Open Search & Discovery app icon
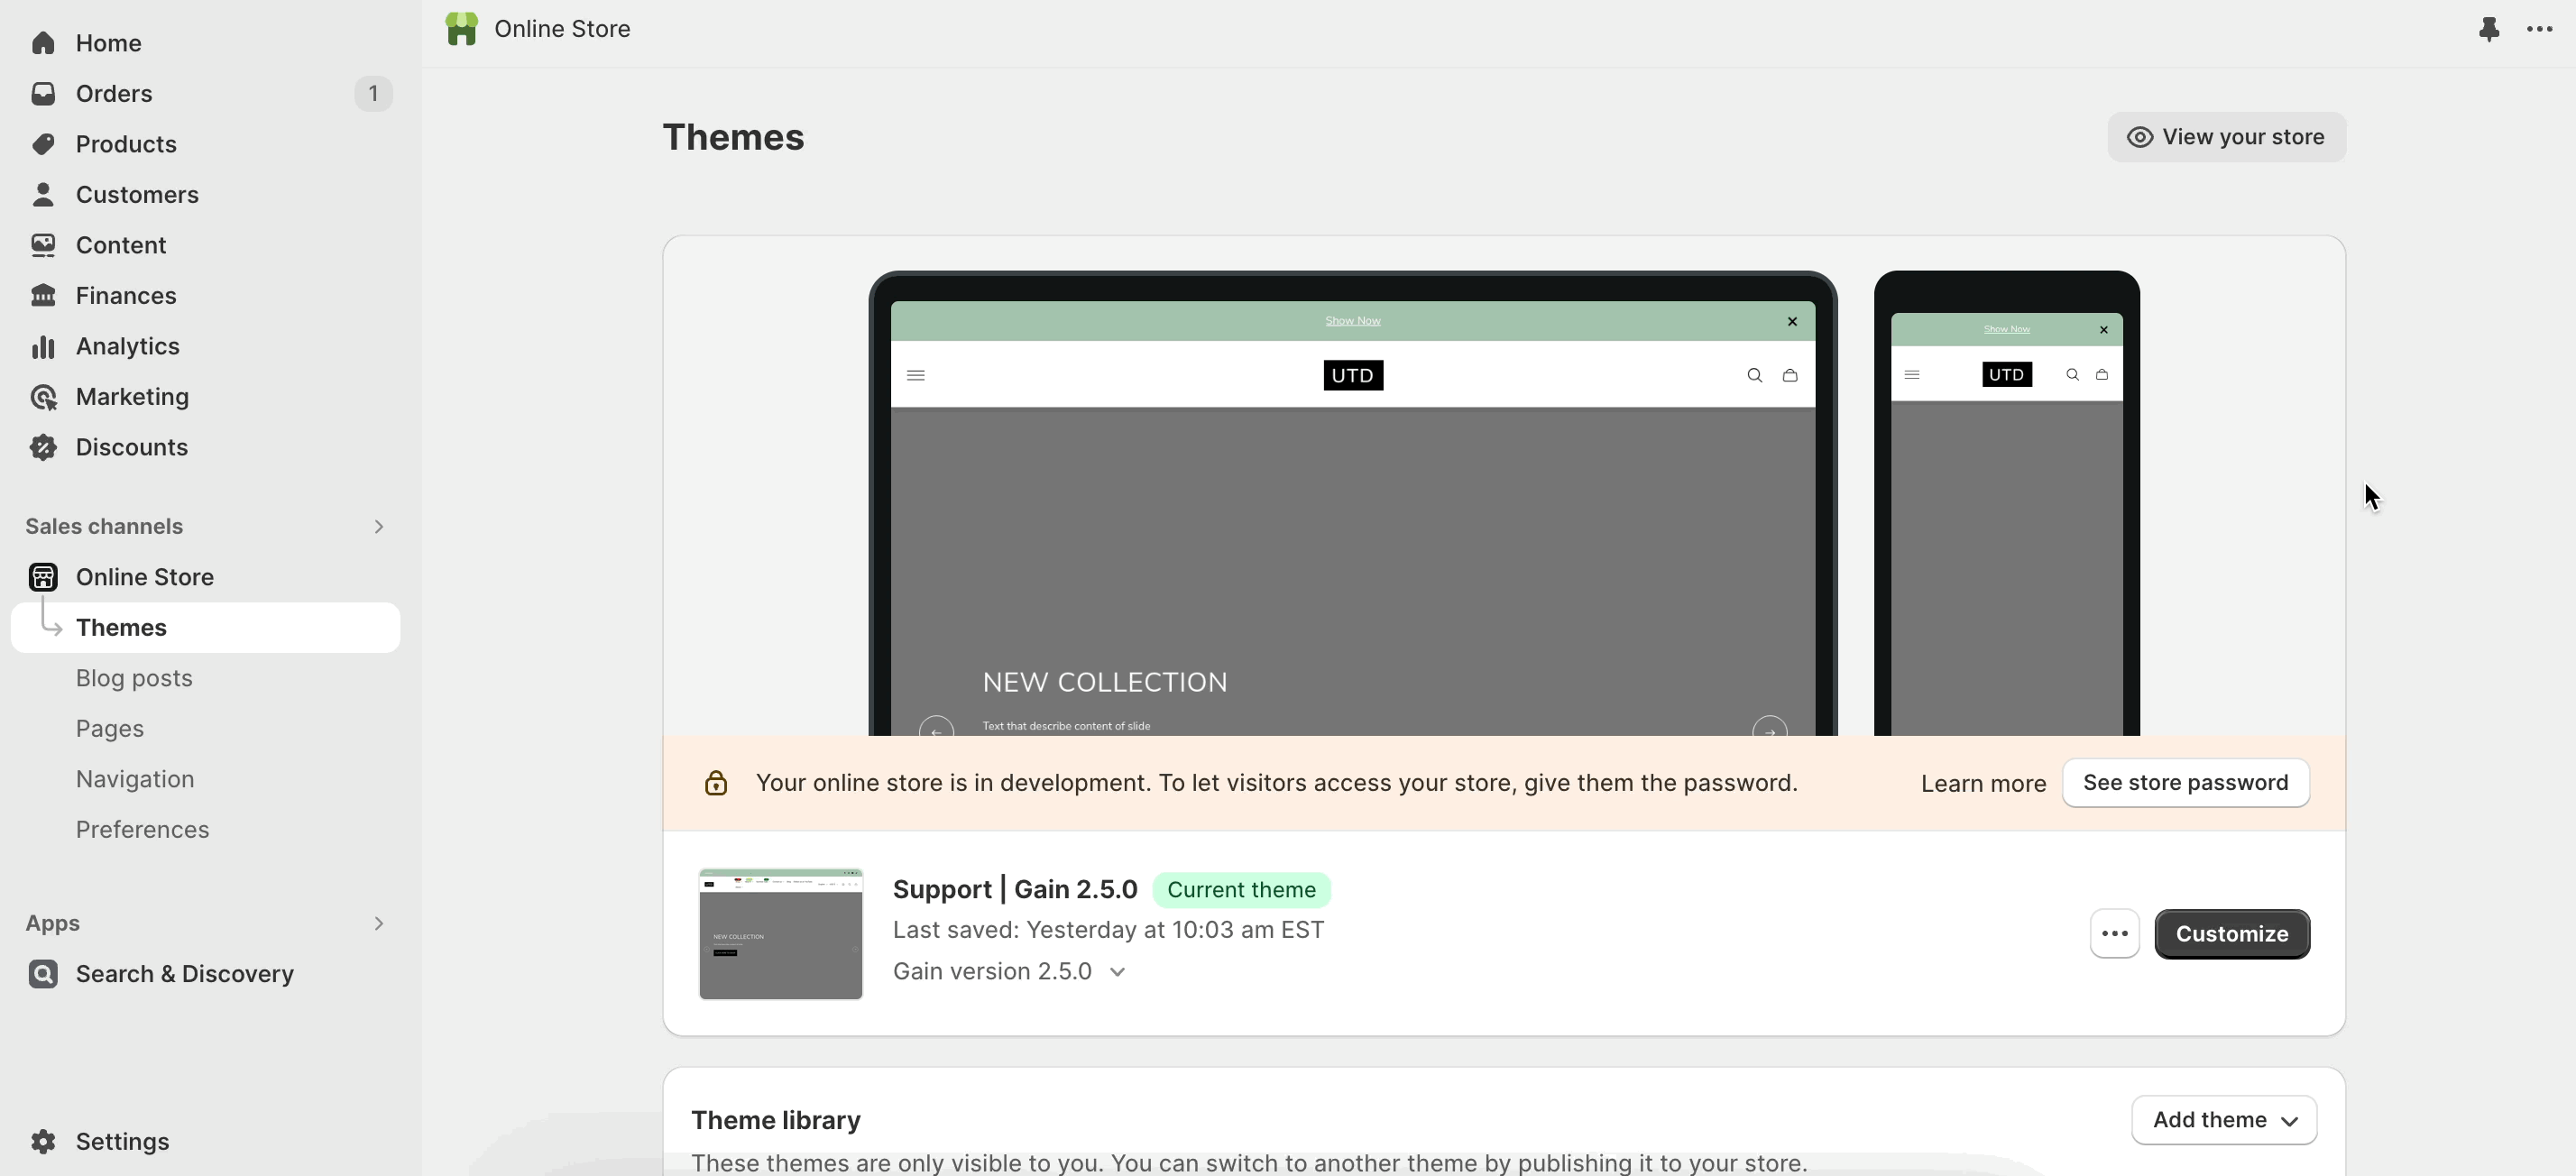2576x1176 pixels. click(43, 974)
